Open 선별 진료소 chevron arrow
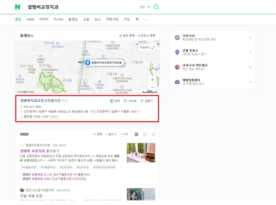The height and width of the screenshot is (205, 276). tap(250, 52)
